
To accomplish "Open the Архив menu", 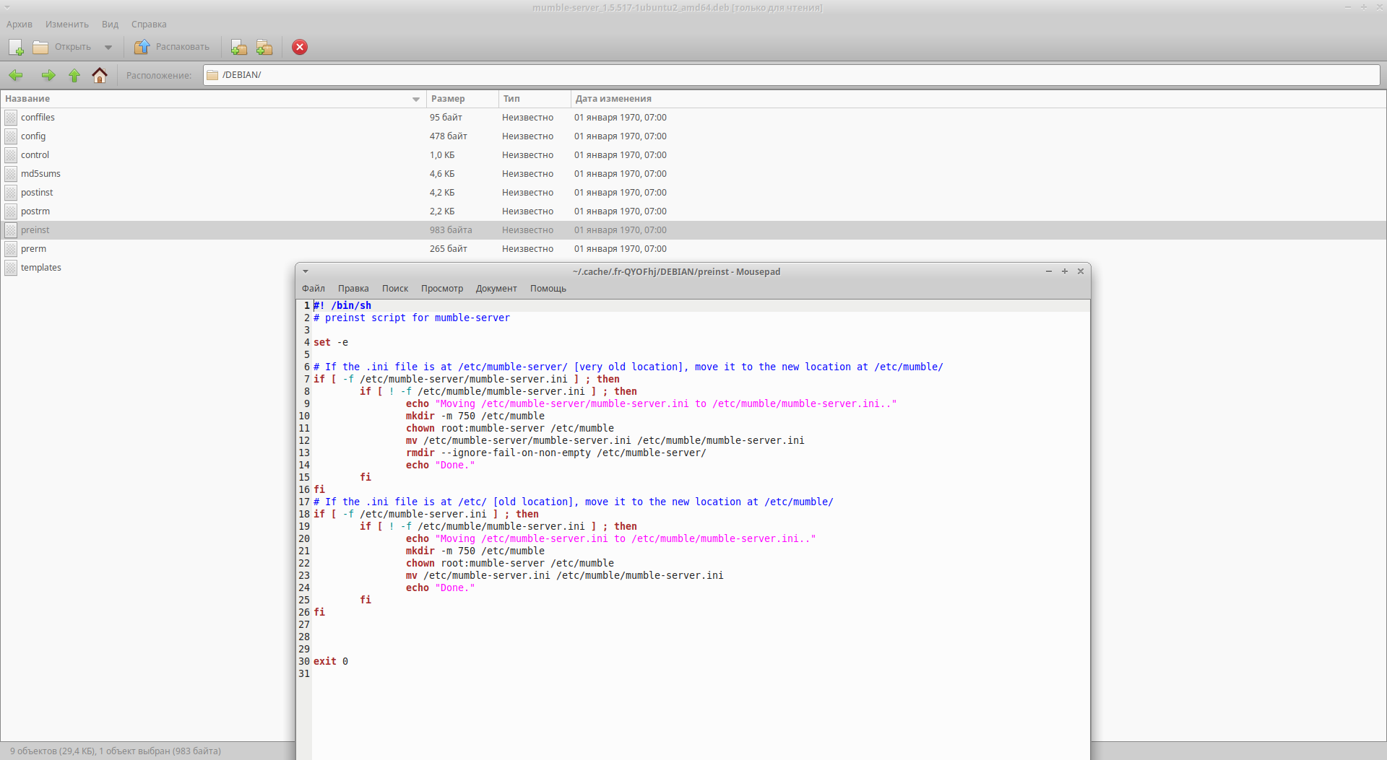I will coord(20,25).
